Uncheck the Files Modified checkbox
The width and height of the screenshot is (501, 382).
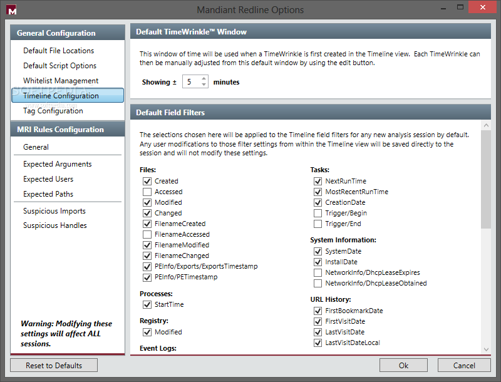point(147,202)
